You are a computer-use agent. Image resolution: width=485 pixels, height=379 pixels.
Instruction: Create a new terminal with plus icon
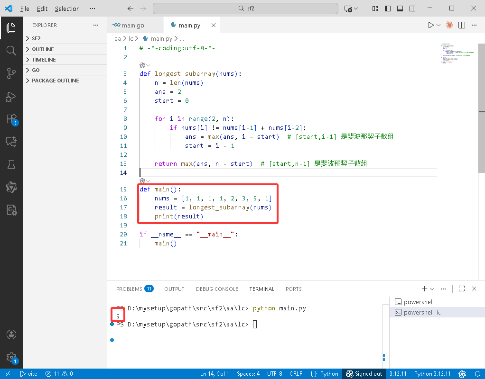pyautogui.click(x=424, y=289)
